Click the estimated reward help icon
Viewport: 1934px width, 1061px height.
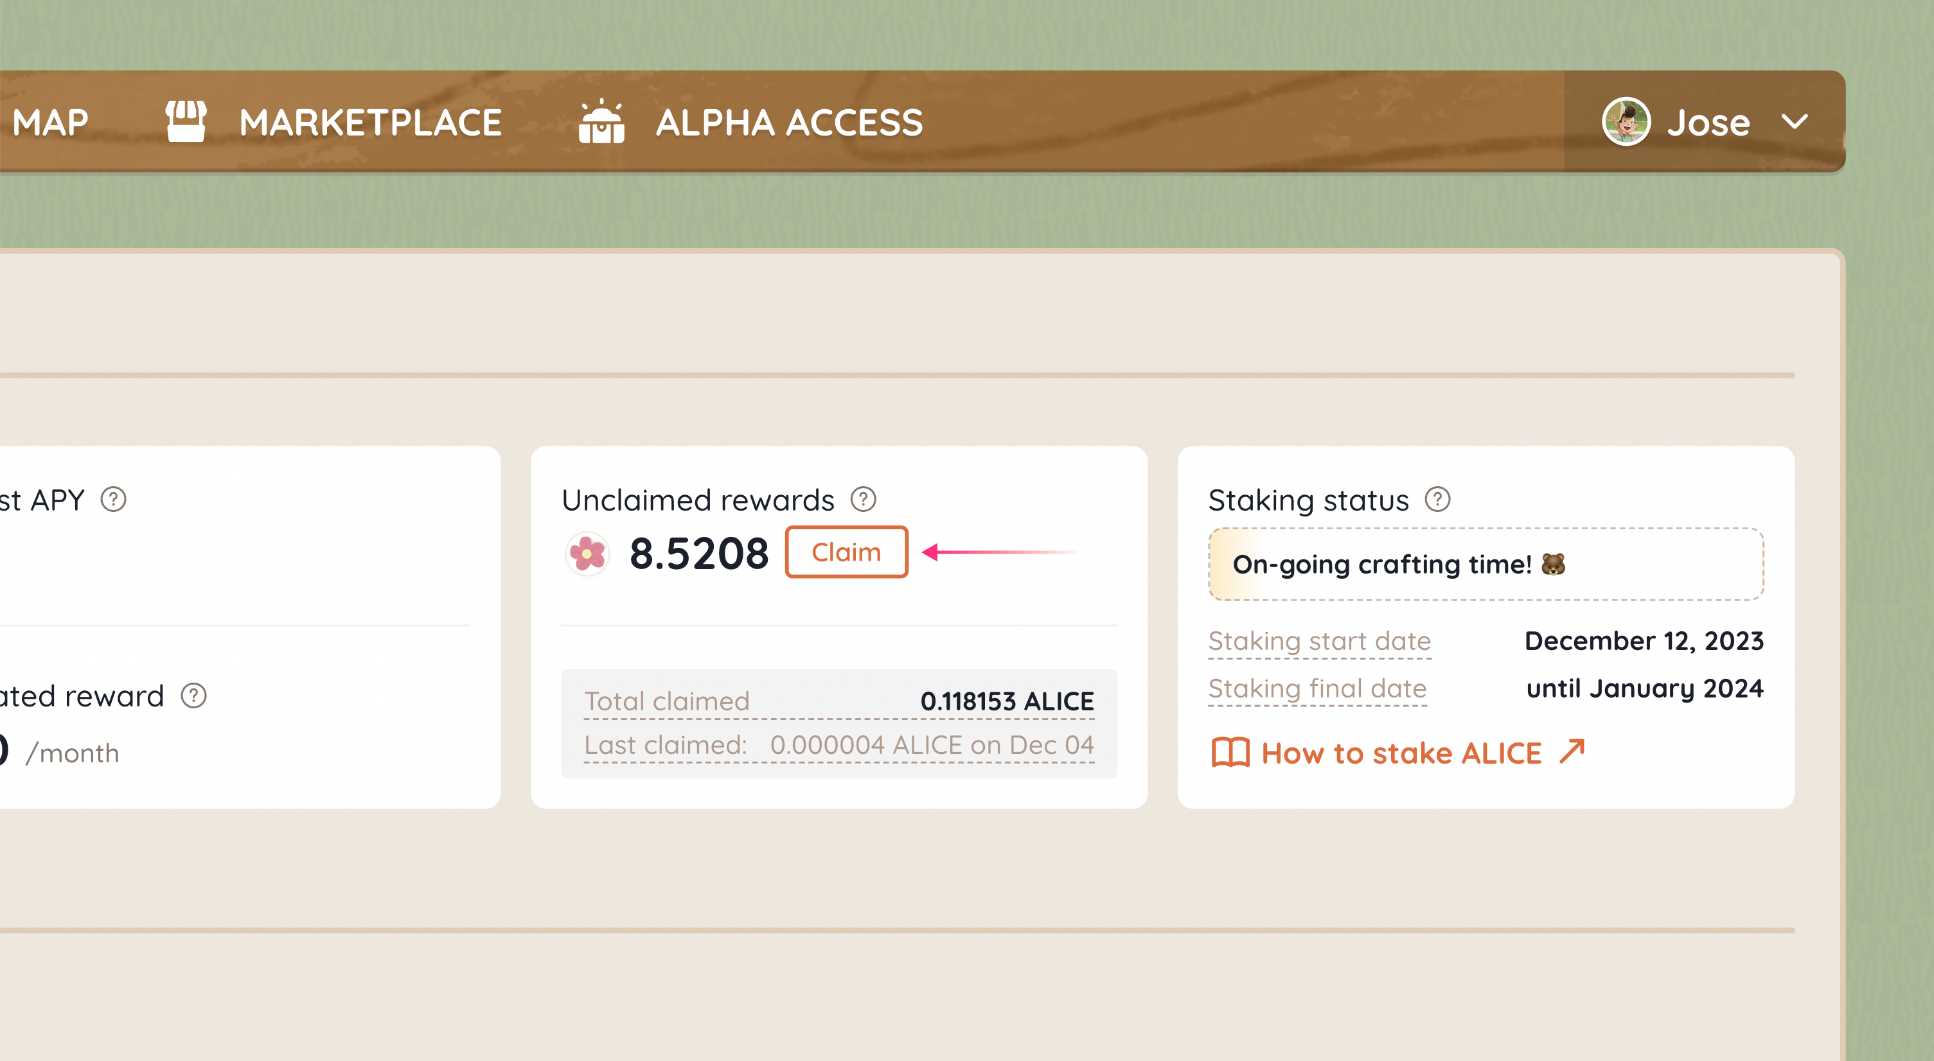pyautogui.click(x=193, y=696)
